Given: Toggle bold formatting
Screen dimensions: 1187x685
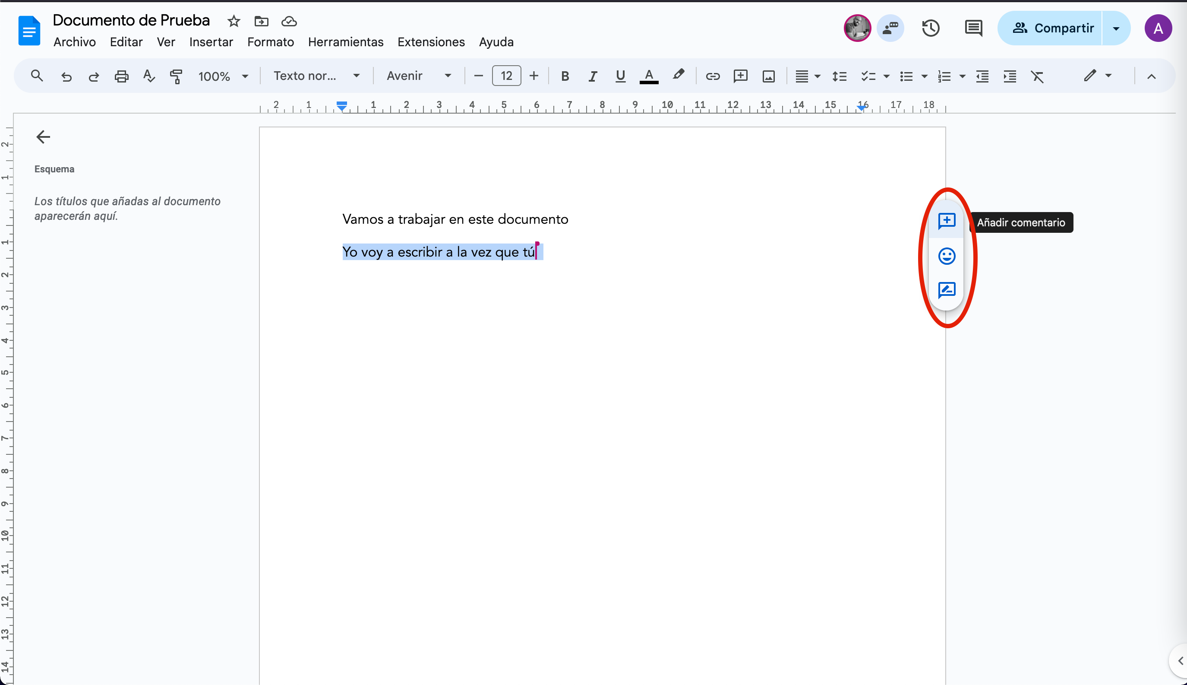Looking at the screenshot, I should click(565, 76).
